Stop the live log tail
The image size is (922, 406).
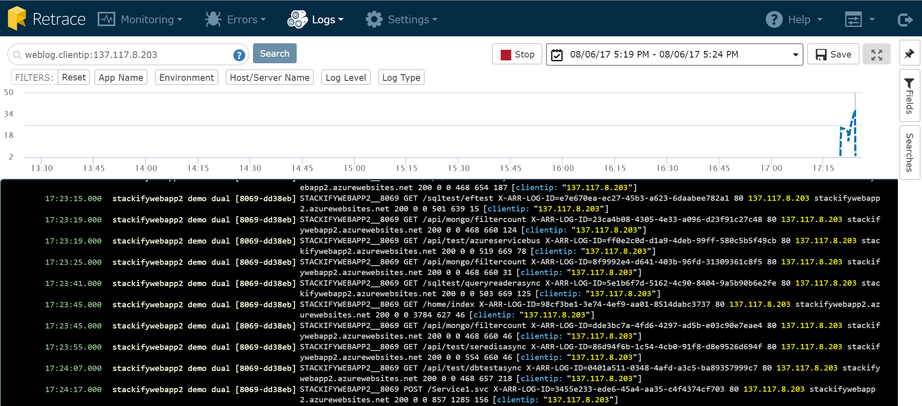517,54
